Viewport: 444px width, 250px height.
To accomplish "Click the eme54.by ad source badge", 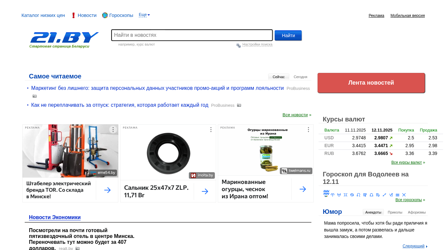I will [x=103, y=173].
